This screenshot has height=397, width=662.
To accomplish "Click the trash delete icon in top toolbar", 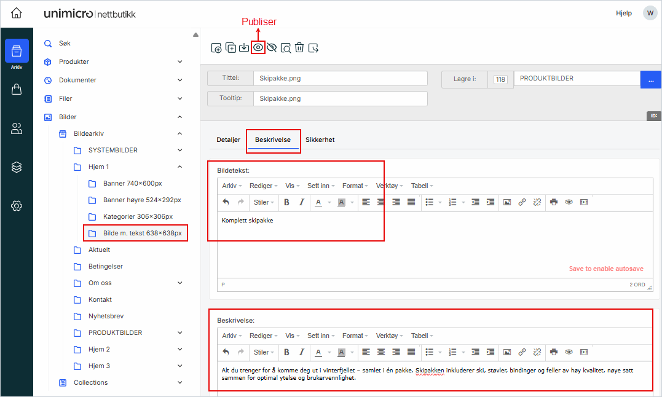I will 299,47.
